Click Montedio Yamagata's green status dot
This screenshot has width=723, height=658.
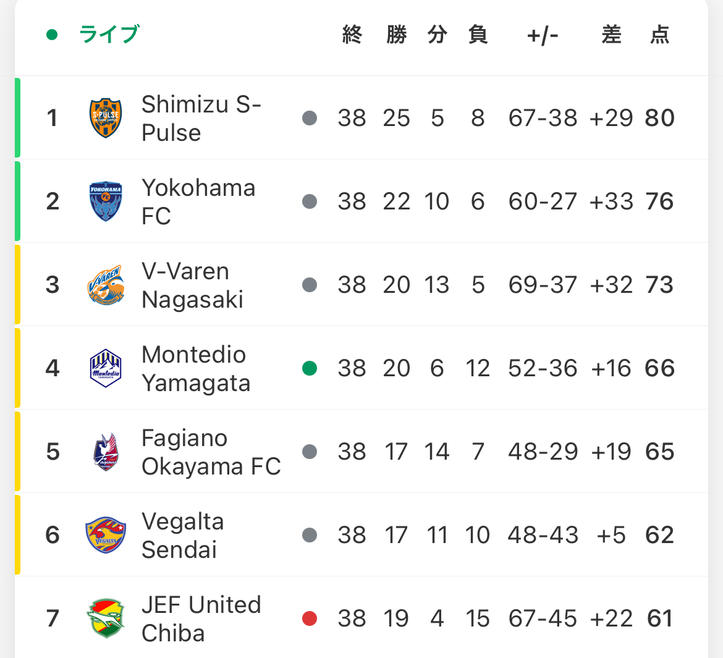click(310, 368)
